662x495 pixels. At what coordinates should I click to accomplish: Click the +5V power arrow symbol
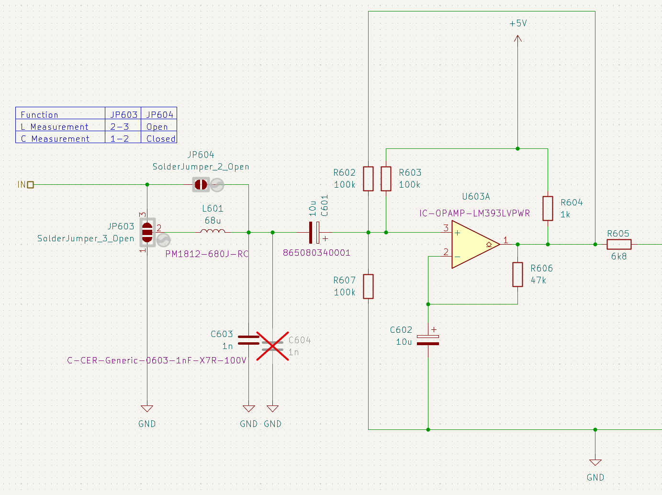517,38
